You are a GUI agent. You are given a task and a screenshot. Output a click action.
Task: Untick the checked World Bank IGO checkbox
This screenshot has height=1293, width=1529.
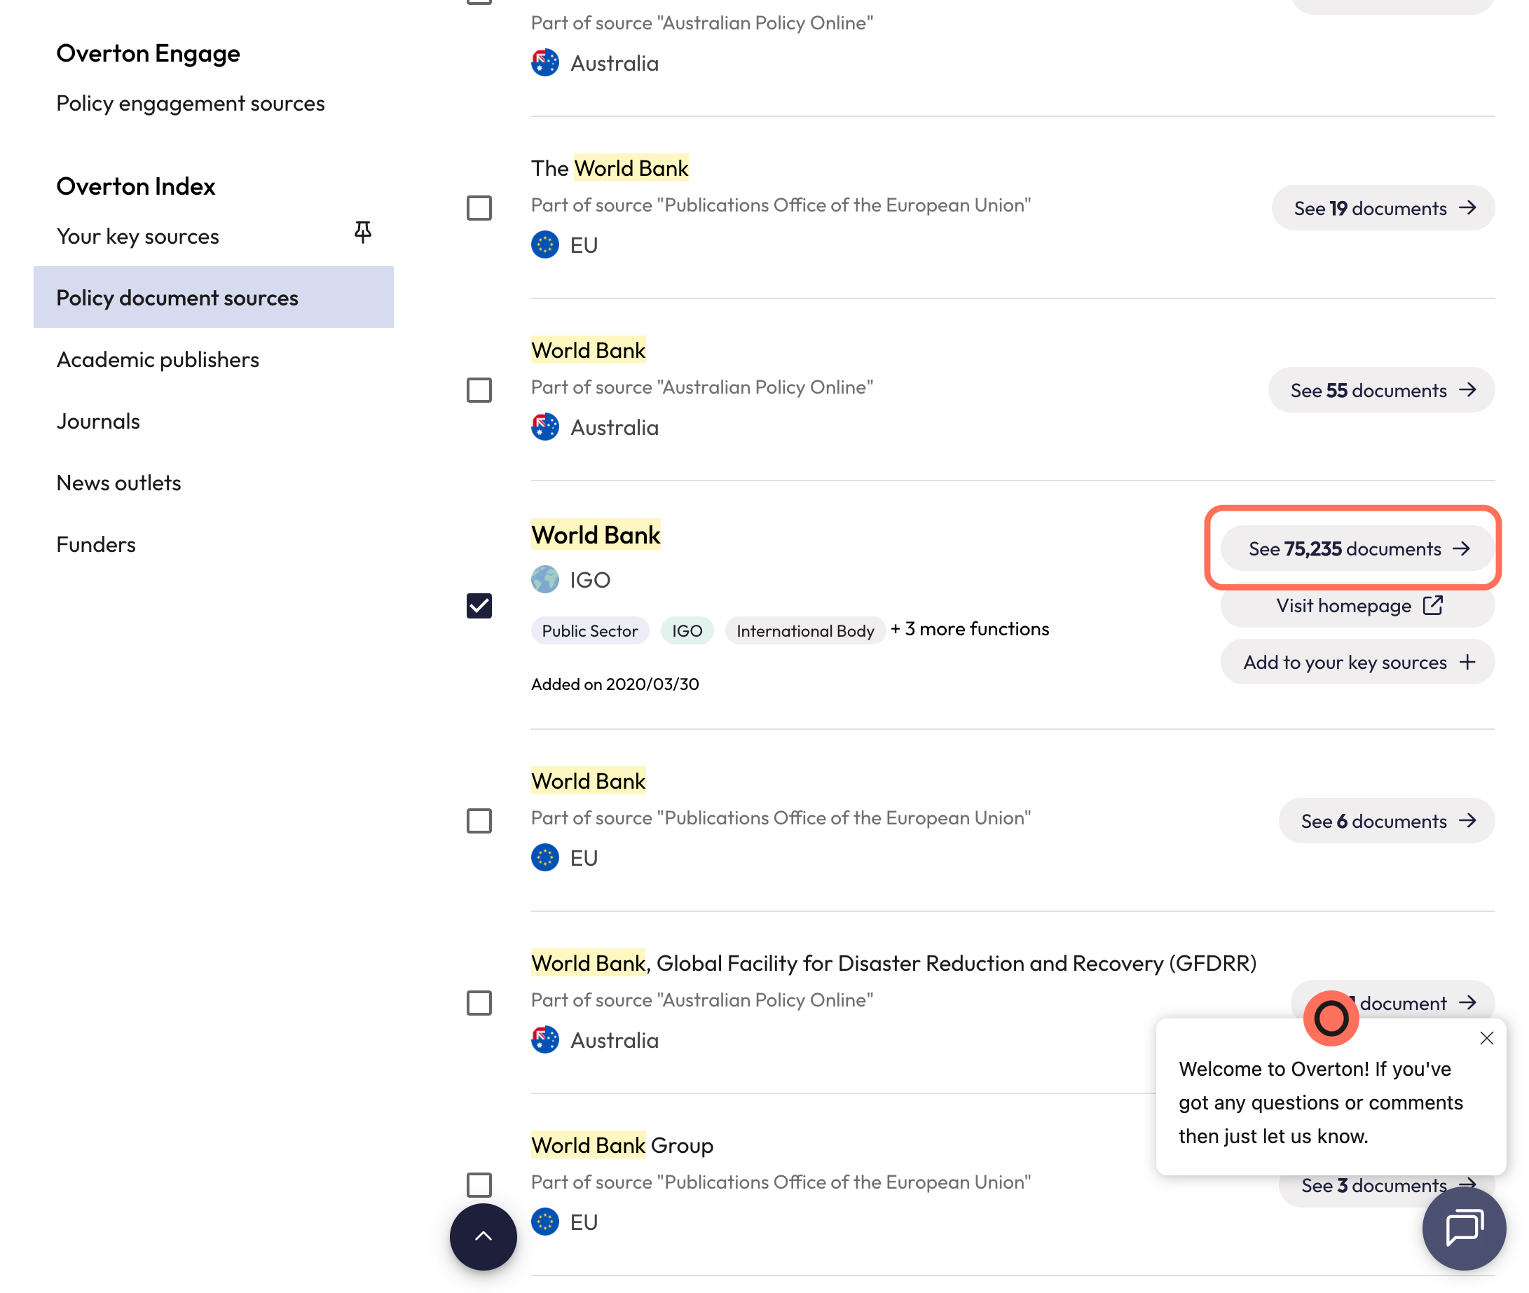(479, 604)
